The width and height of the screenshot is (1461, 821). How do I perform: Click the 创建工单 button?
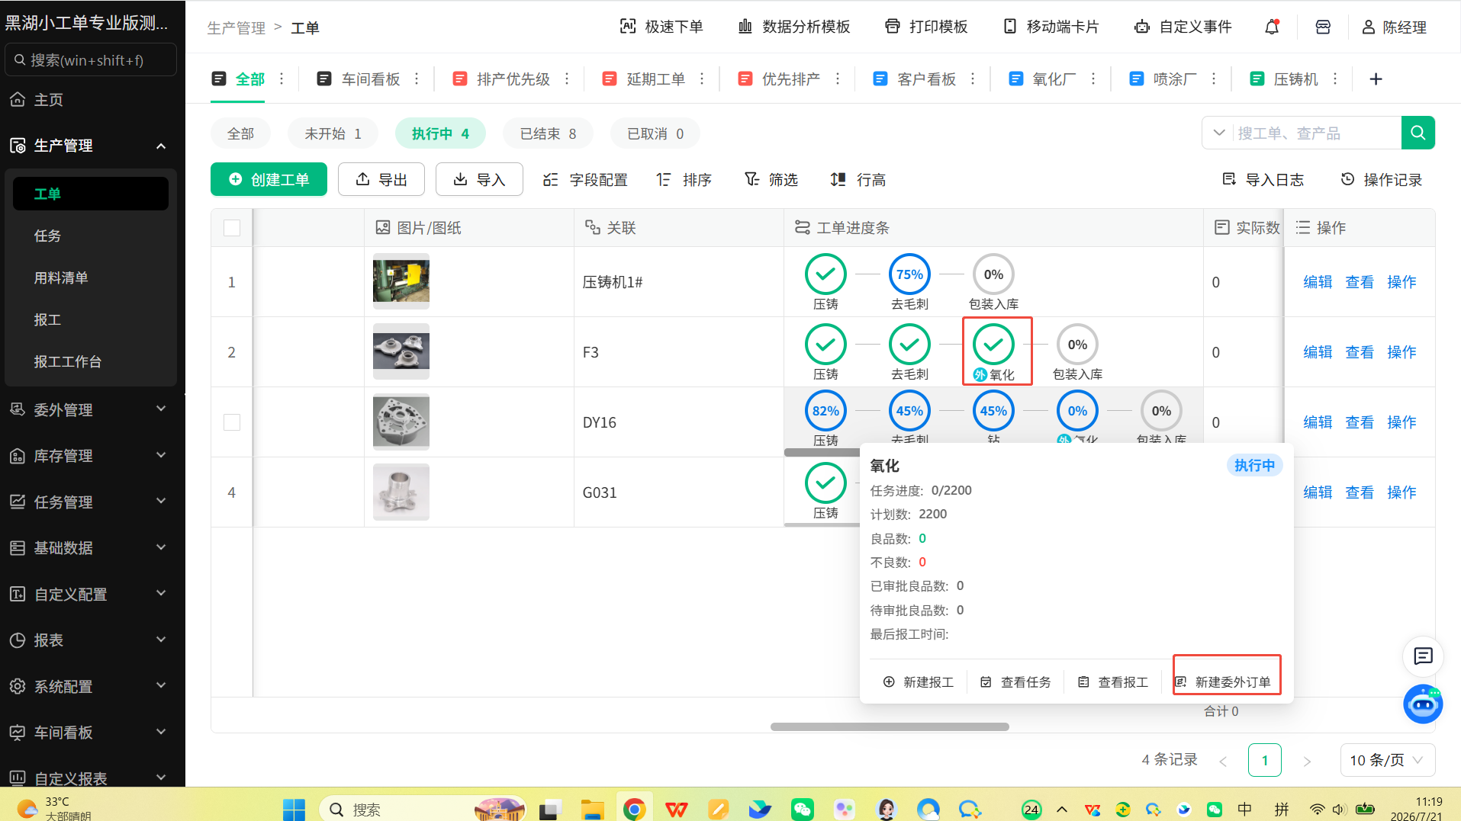269,179
